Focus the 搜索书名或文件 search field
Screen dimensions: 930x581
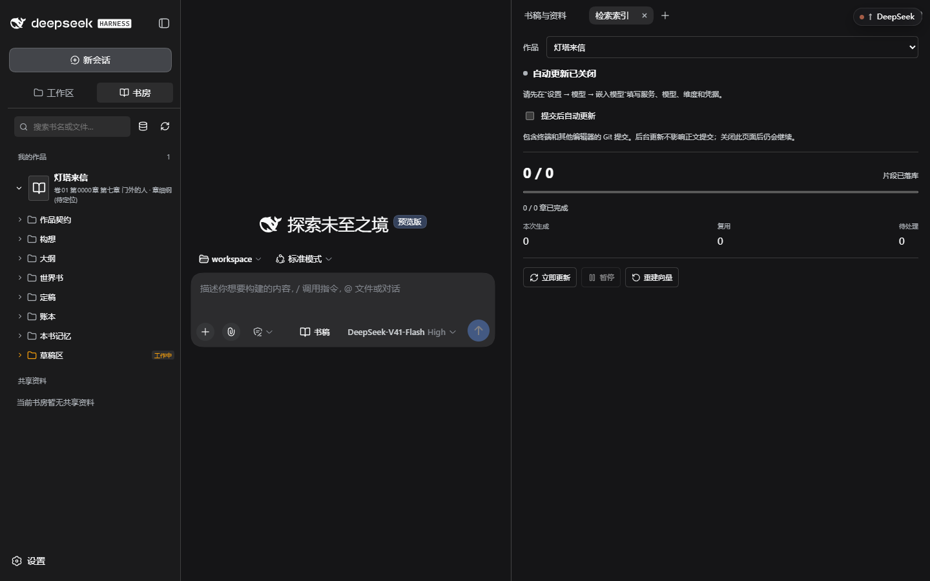click(x=72, y=127)
